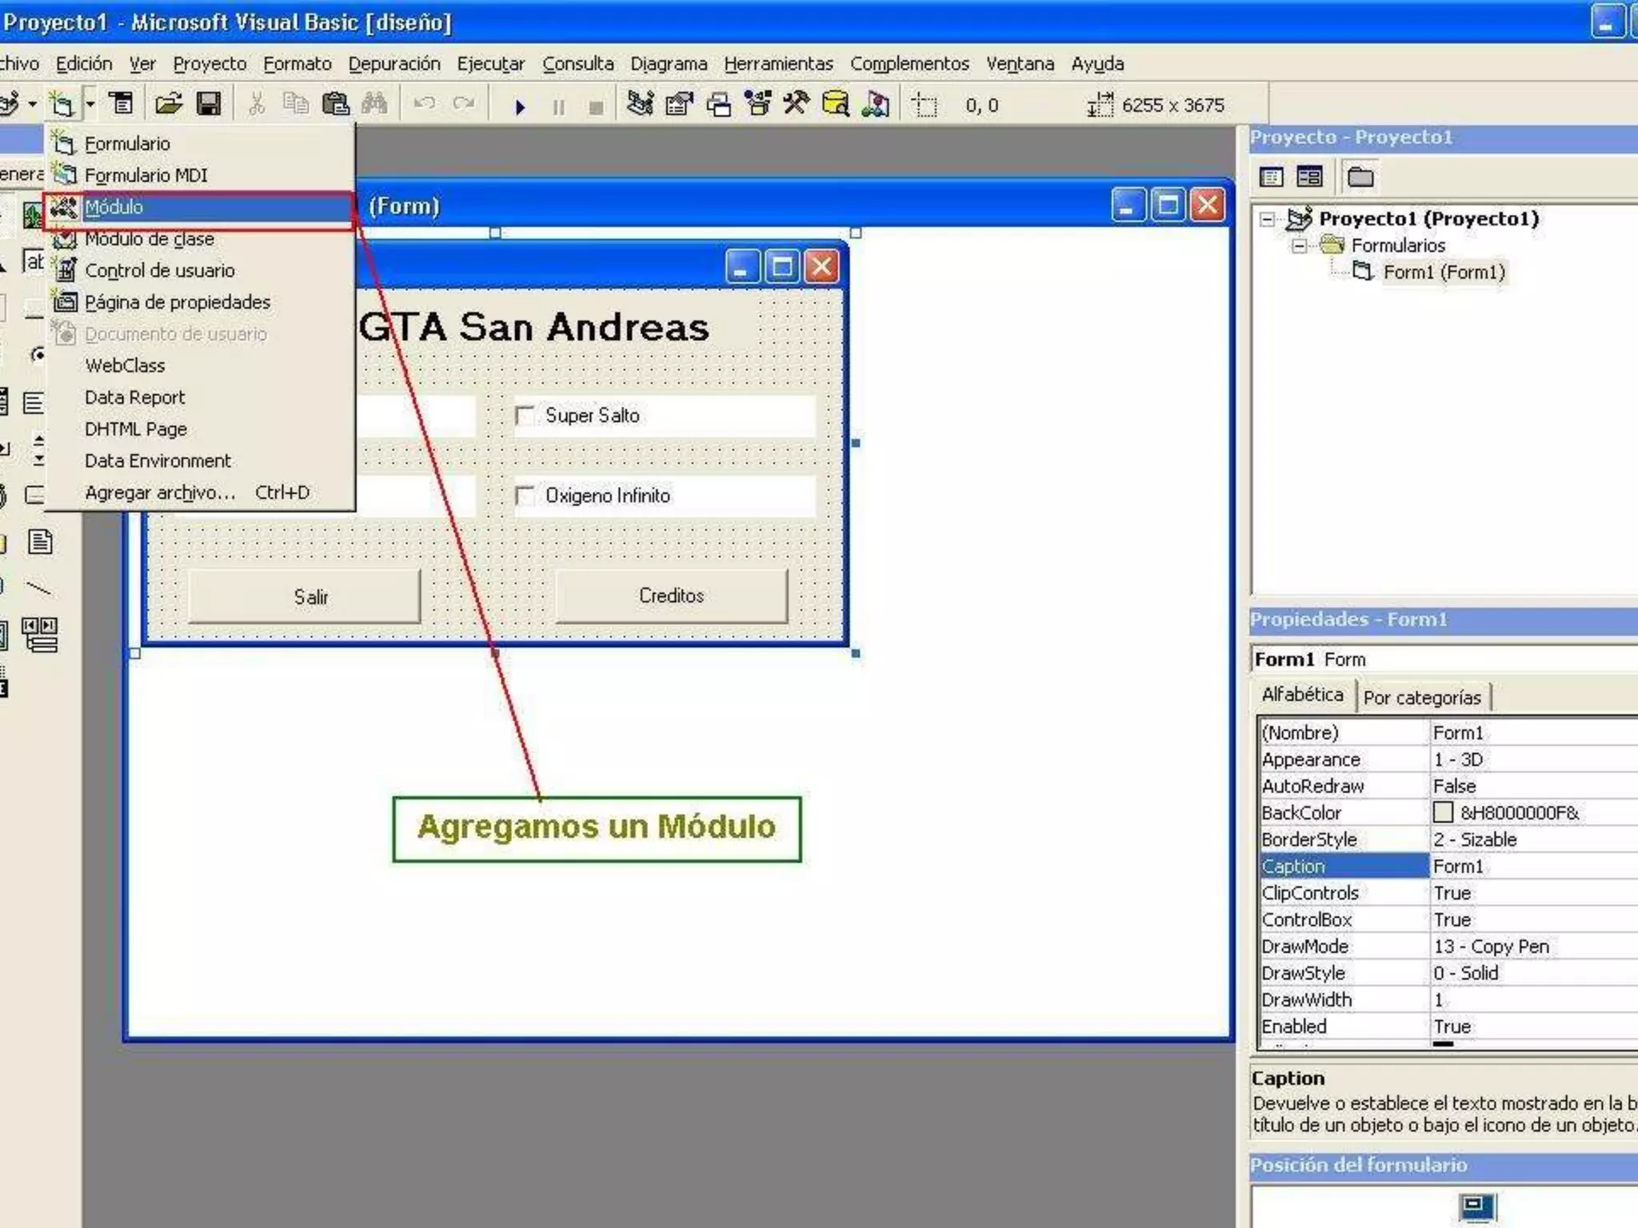Switch to the Por categorías tab

[1421, 697]
